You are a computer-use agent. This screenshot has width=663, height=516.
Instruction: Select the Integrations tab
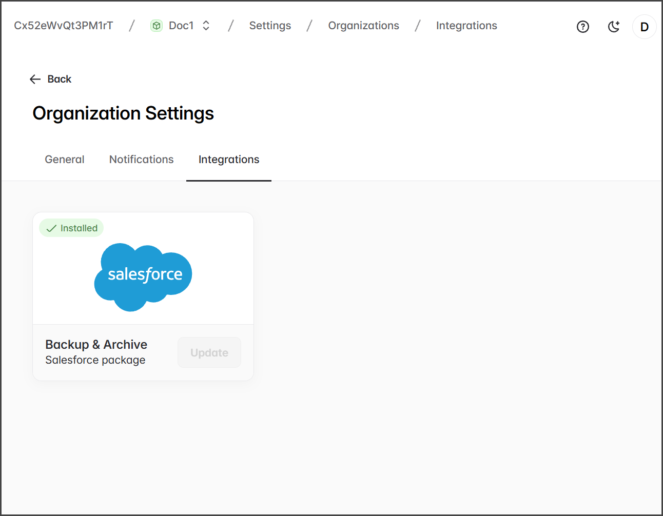[x=229, y=160]
